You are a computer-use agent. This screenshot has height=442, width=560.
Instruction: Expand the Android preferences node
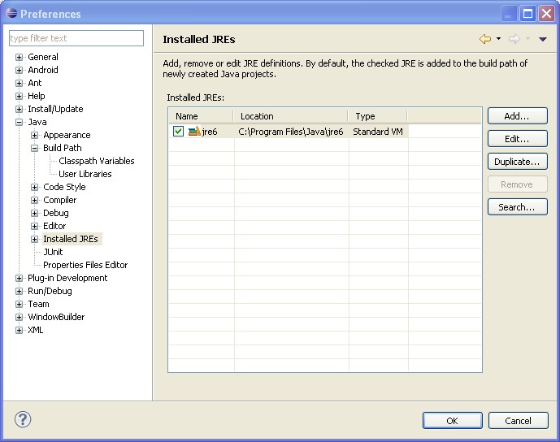20,70
